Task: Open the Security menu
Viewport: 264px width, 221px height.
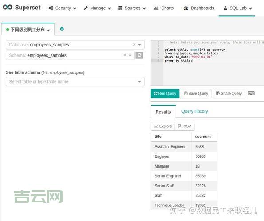Action: pos(63,8)
